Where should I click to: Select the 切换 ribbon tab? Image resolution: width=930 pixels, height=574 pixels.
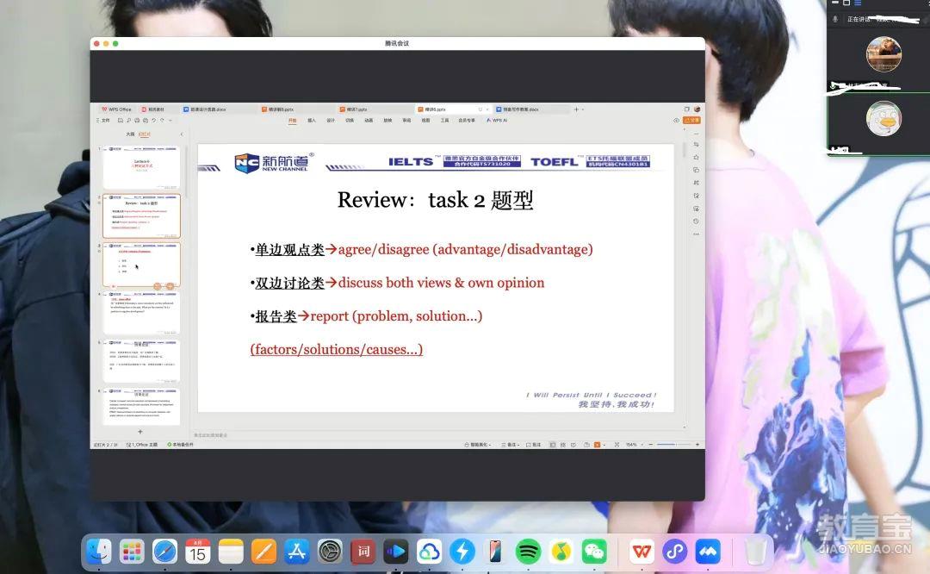350,120
